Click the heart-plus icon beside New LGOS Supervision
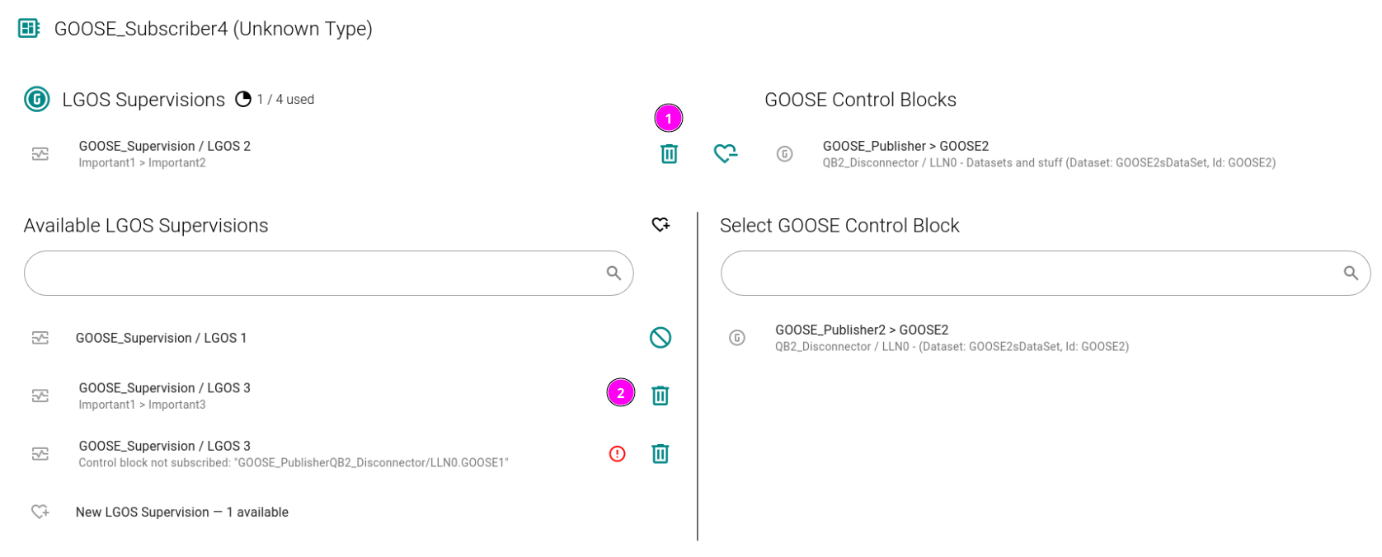Screen dimensions: 1382x557 click(40, 512)
